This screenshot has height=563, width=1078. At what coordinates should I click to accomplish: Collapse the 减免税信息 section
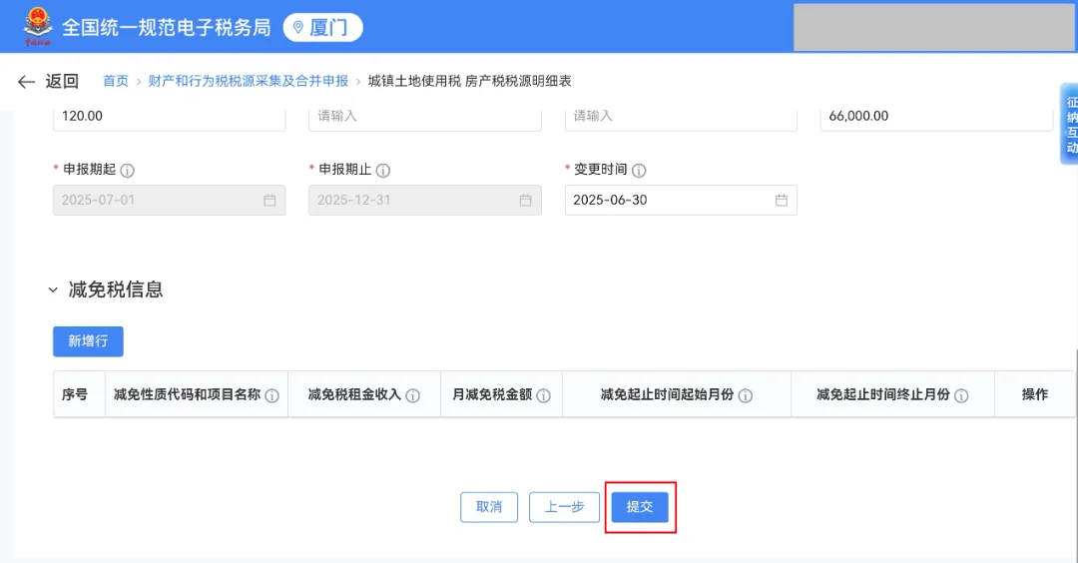pos(54,290)
